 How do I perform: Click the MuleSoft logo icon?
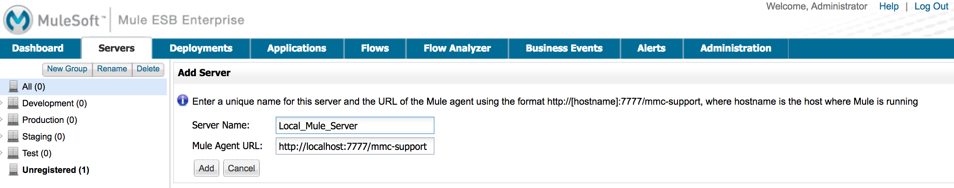18,19
